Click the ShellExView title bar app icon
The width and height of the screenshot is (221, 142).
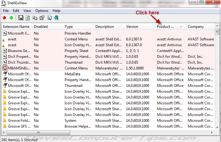pos(4,3)
